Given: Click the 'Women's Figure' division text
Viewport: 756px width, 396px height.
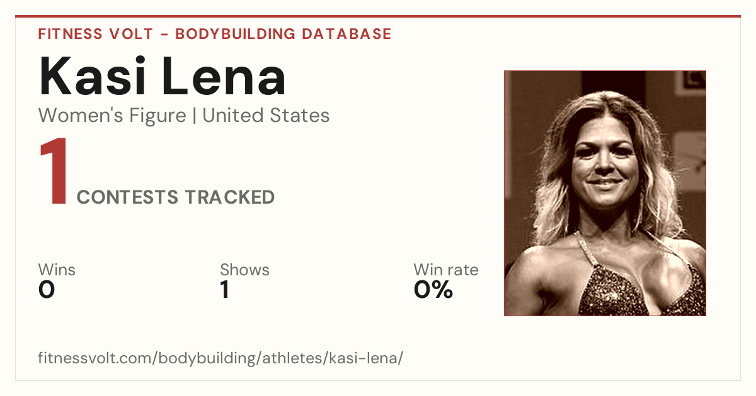Looking at the screenshot, I should (112, 116).
